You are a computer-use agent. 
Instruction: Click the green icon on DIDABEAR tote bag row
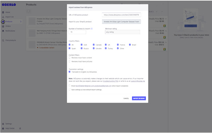[x=165, y=49]
